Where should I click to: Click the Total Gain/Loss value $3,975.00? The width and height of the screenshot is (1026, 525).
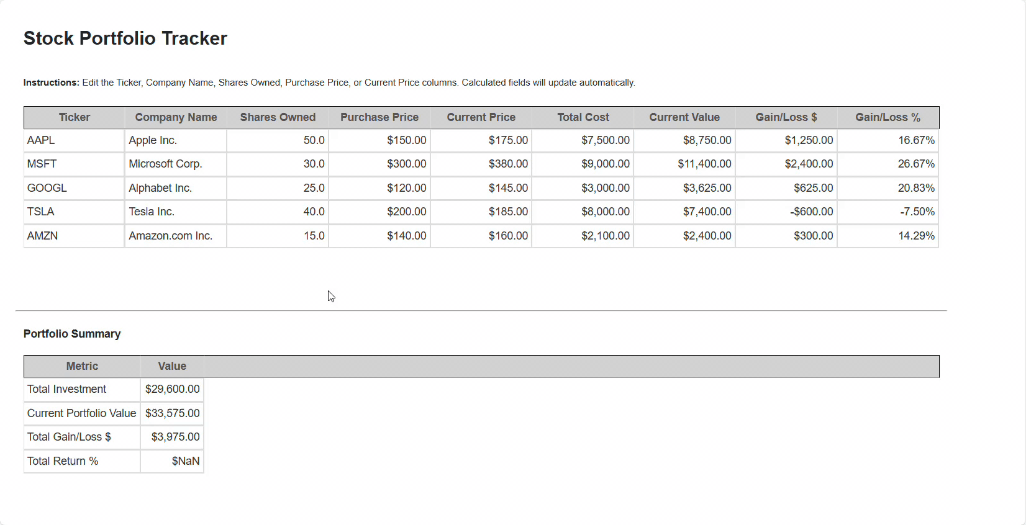[x=172, y=437]
